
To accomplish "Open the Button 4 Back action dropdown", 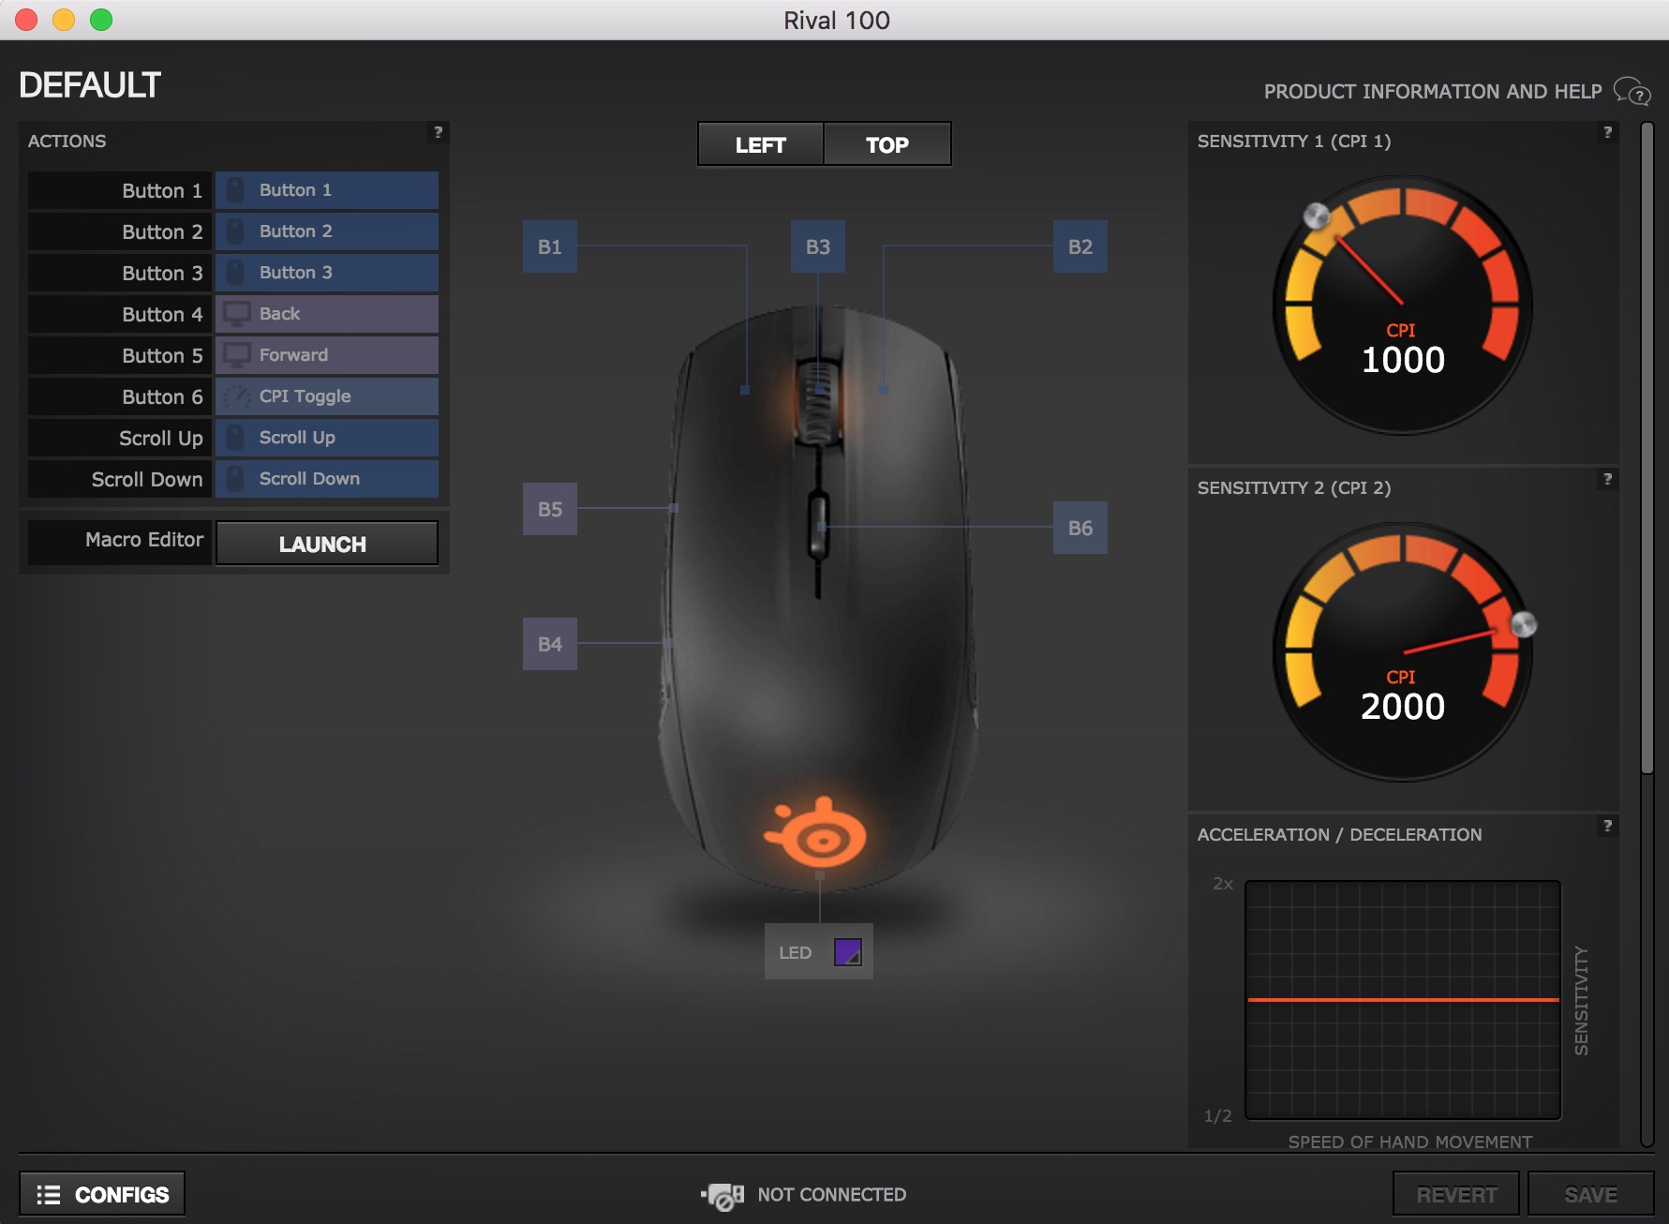I will 327,314.
